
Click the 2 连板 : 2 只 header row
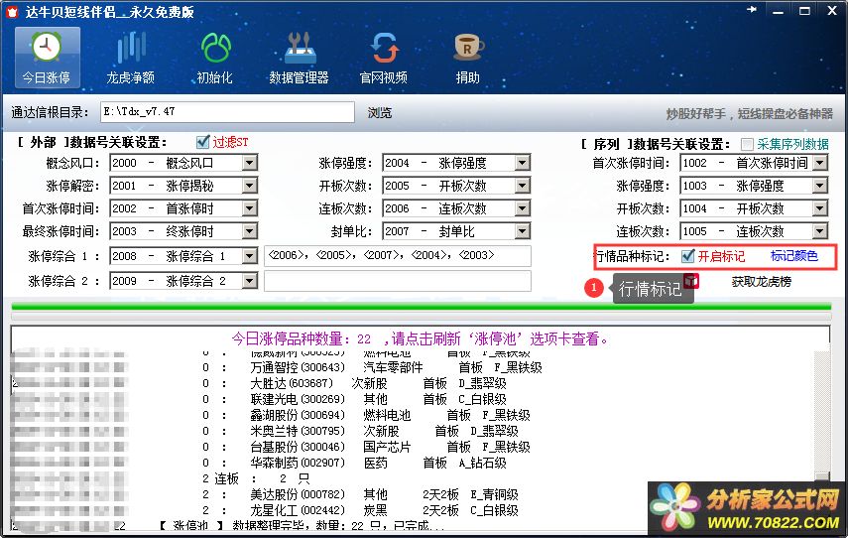click(x=256, y=478)
